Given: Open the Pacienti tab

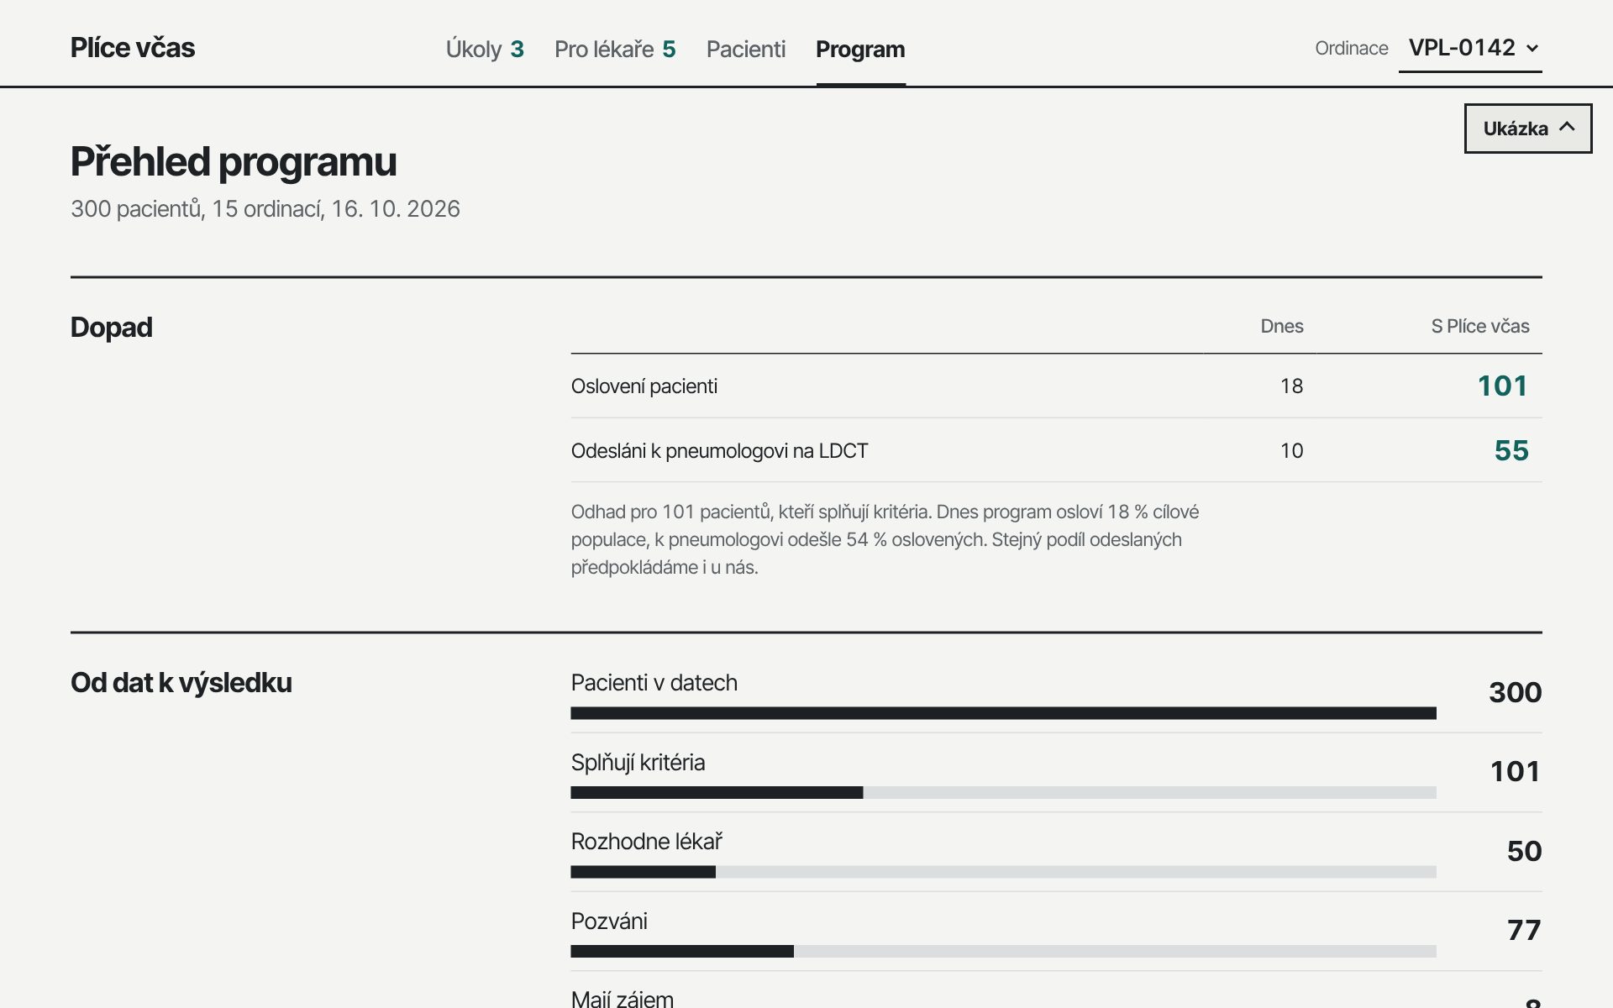Looking at the screenshot, I should coord(746,49).
